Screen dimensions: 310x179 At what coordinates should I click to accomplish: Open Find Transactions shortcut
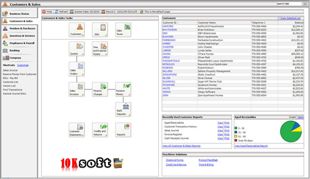tap(13, 90)
